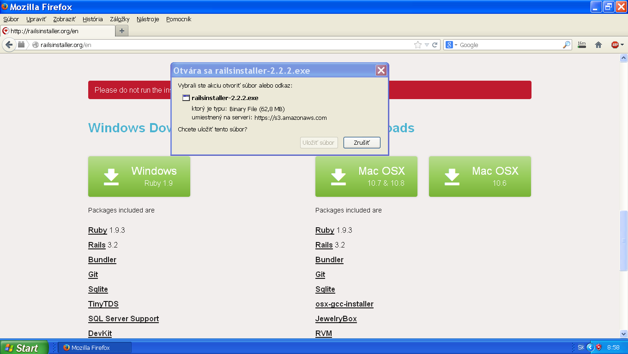Click the Mac OSX 10.6 download arrow icon
This screenshot has width=628, height=354.
pyautogui.click(x=452, y=177)
